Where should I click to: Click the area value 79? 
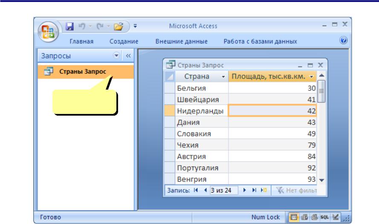(x=272, y=145)
